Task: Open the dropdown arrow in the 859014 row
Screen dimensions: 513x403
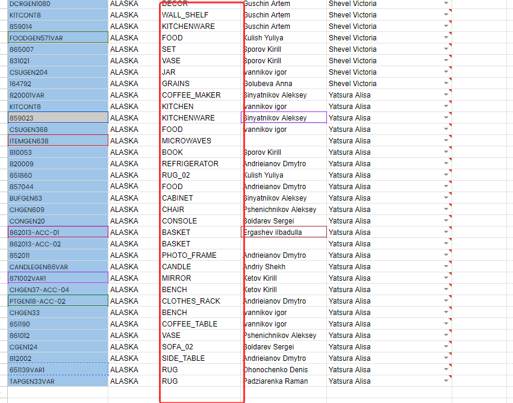Action: coord(446,26)
